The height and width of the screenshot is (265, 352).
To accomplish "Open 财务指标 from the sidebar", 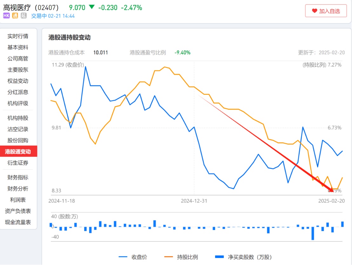I will point(18,178).
